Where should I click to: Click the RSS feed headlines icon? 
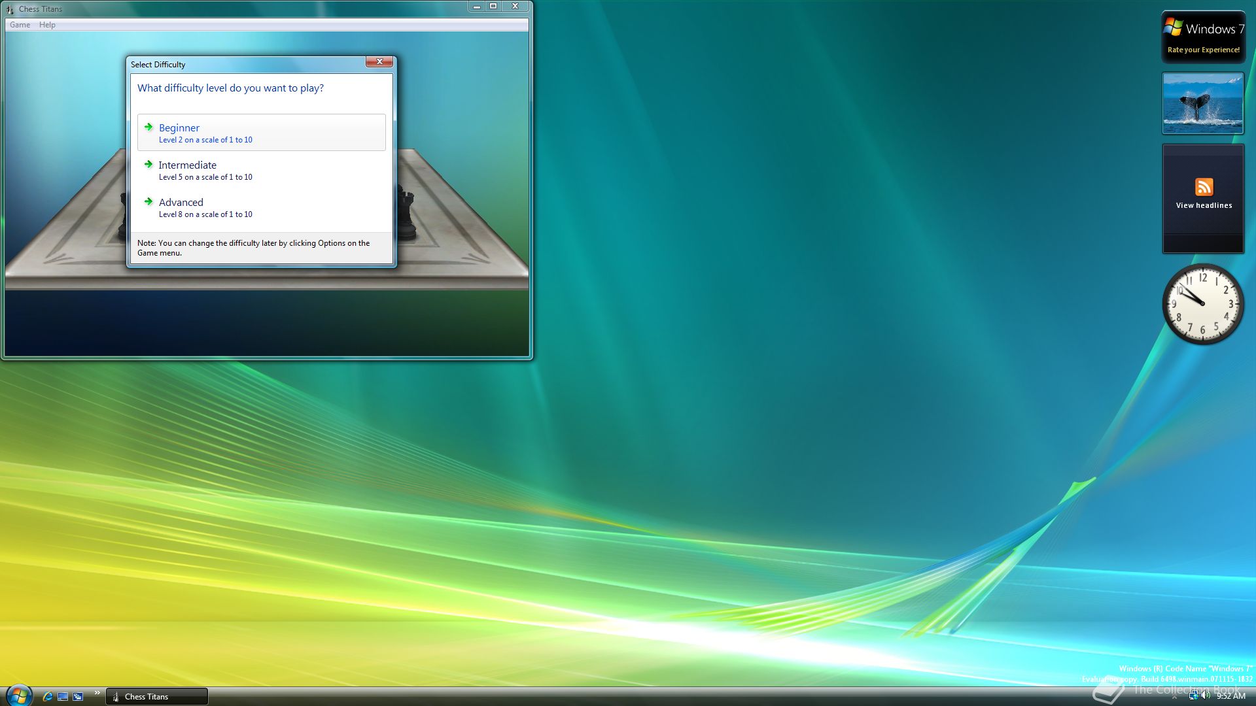tap(1204, 187)
